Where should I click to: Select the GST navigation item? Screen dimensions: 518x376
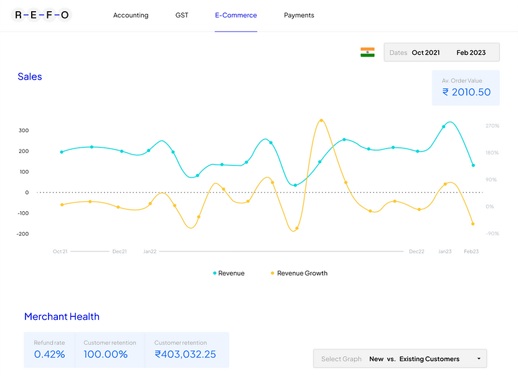[x=182, y=15]
